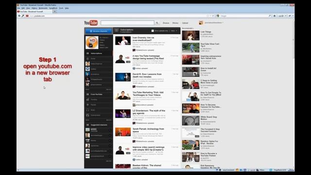Click the Music headphones sidebar icon

pyautogui.click(x=87, y=110)
